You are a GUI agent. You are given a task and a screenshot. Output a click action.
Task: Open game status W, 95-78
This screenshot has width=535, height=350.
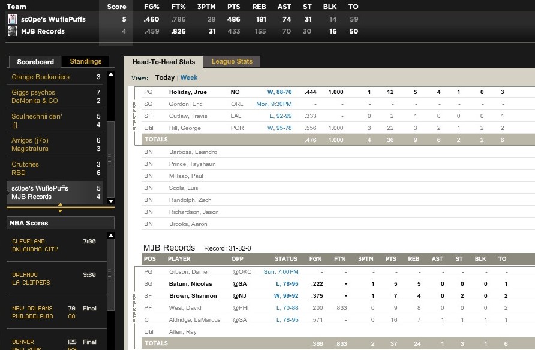click(279, 128)
